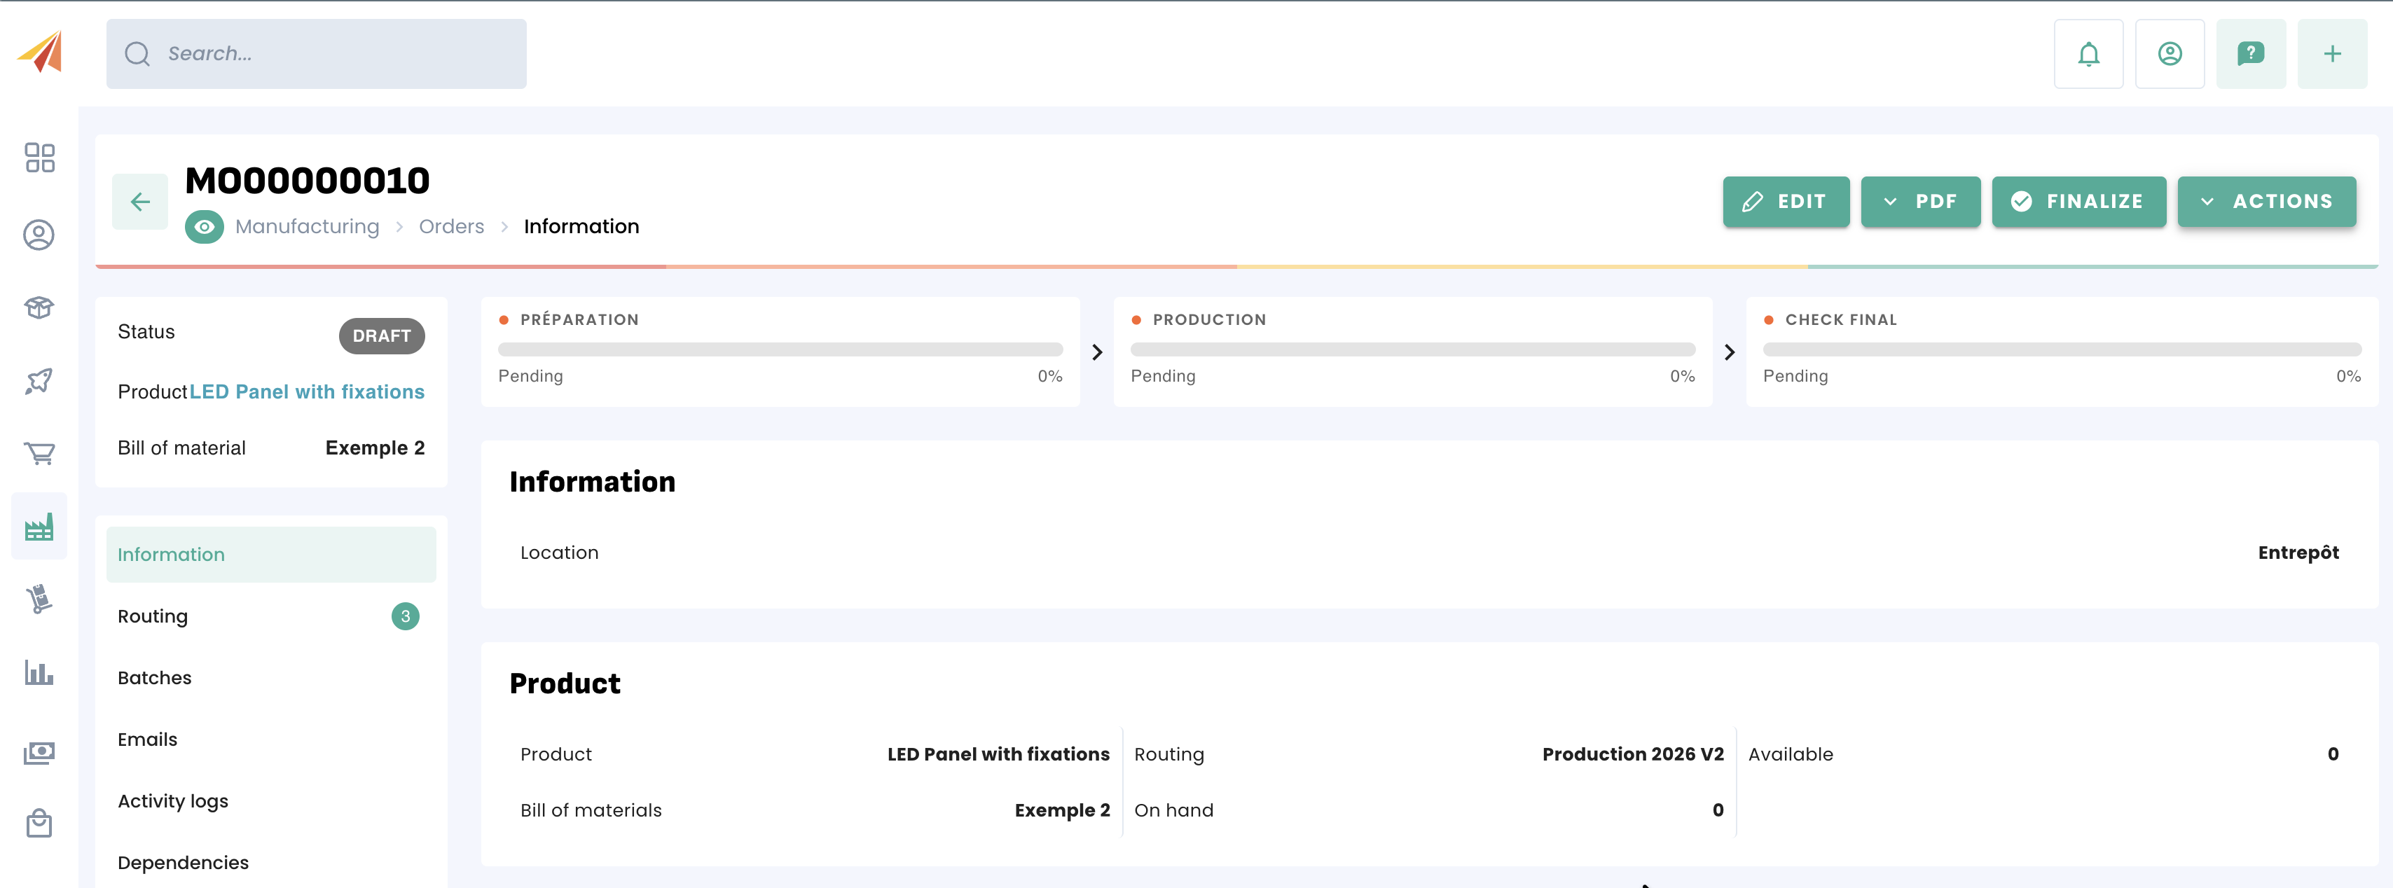Click chevron between Préparation and Production
The image size is (2393, 888).
click(x=1096, y=352)
